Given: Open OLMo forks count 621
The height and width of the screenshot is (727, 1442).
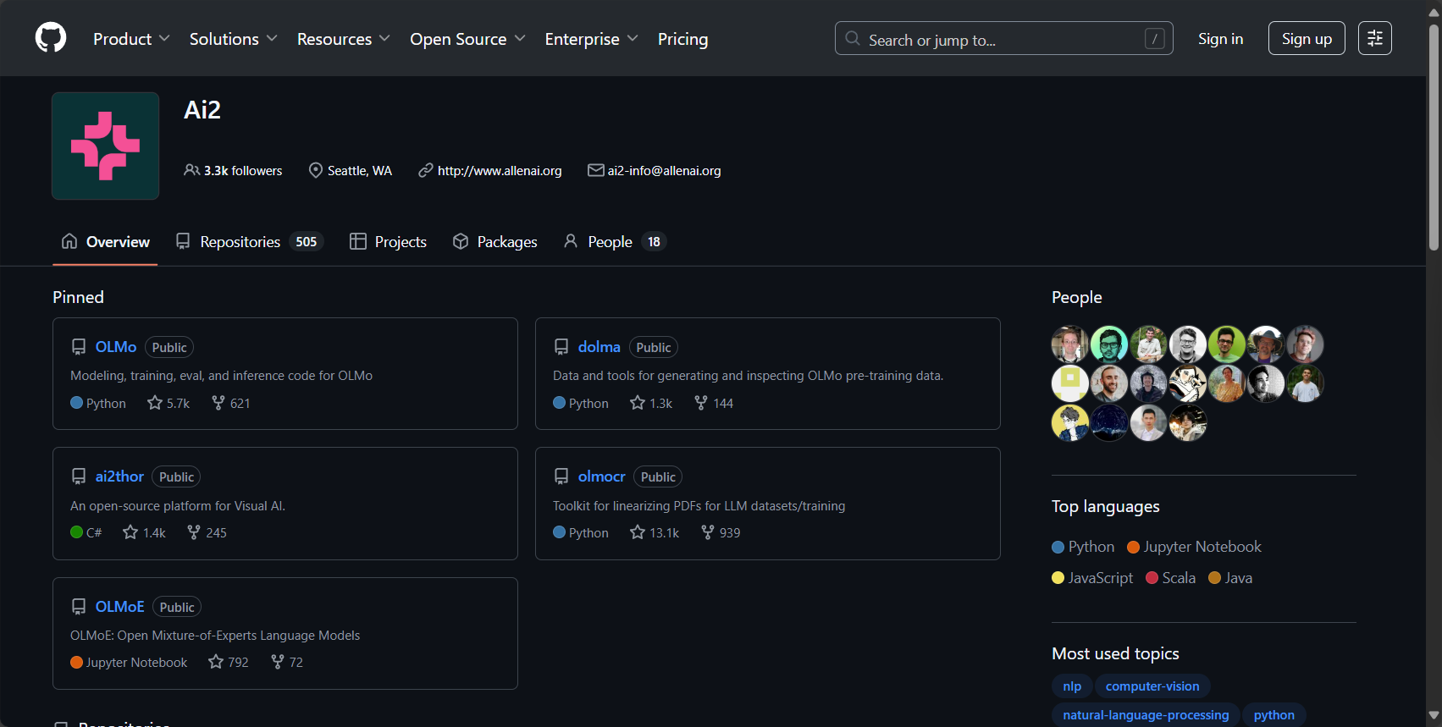Looking at the screenshot, I should point(230,403).
